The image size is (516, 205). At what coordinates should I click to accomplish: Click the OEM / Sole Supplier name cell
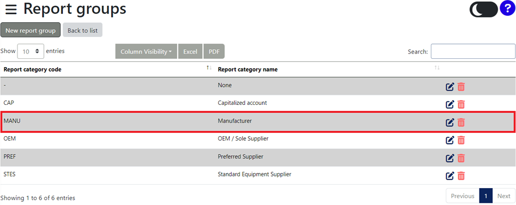click(x=243, y=139)
